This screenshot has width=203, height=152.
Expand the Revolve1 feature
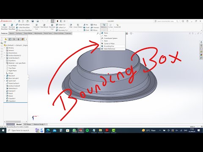(5, 76)
